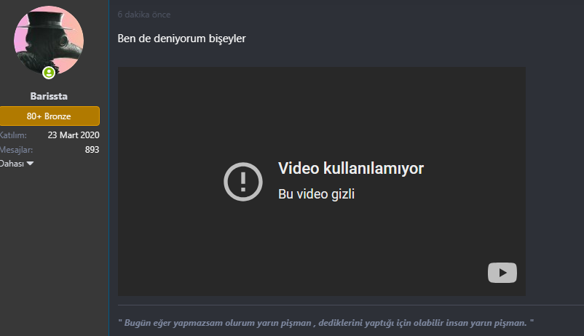
Task: Click the exclamation warning icon in player
Action: click(x=242, y=182)
